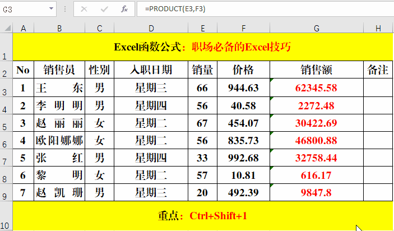The height and width of the screenshot is (231, 394).
Task: Click price cell 944.63
Action: pyautogui.click(x=243, y=87)
